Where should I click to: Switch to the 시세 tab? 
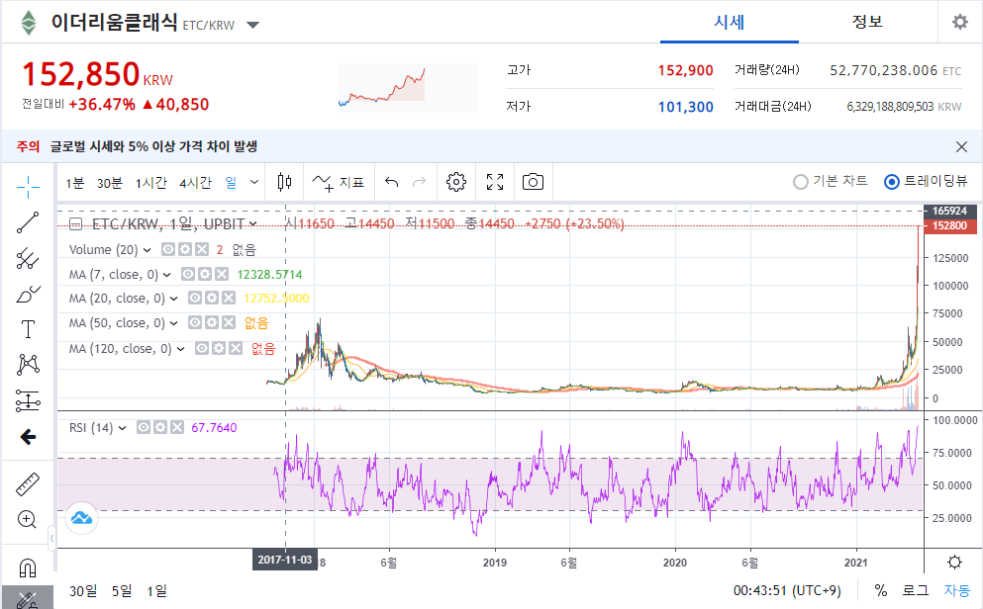[x=730, y=23]
